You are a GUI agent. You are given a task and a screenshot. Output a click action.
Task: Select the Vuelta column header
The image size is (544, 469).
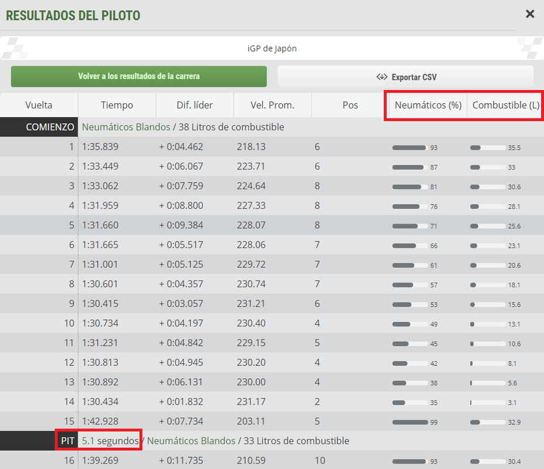point(39,105)
